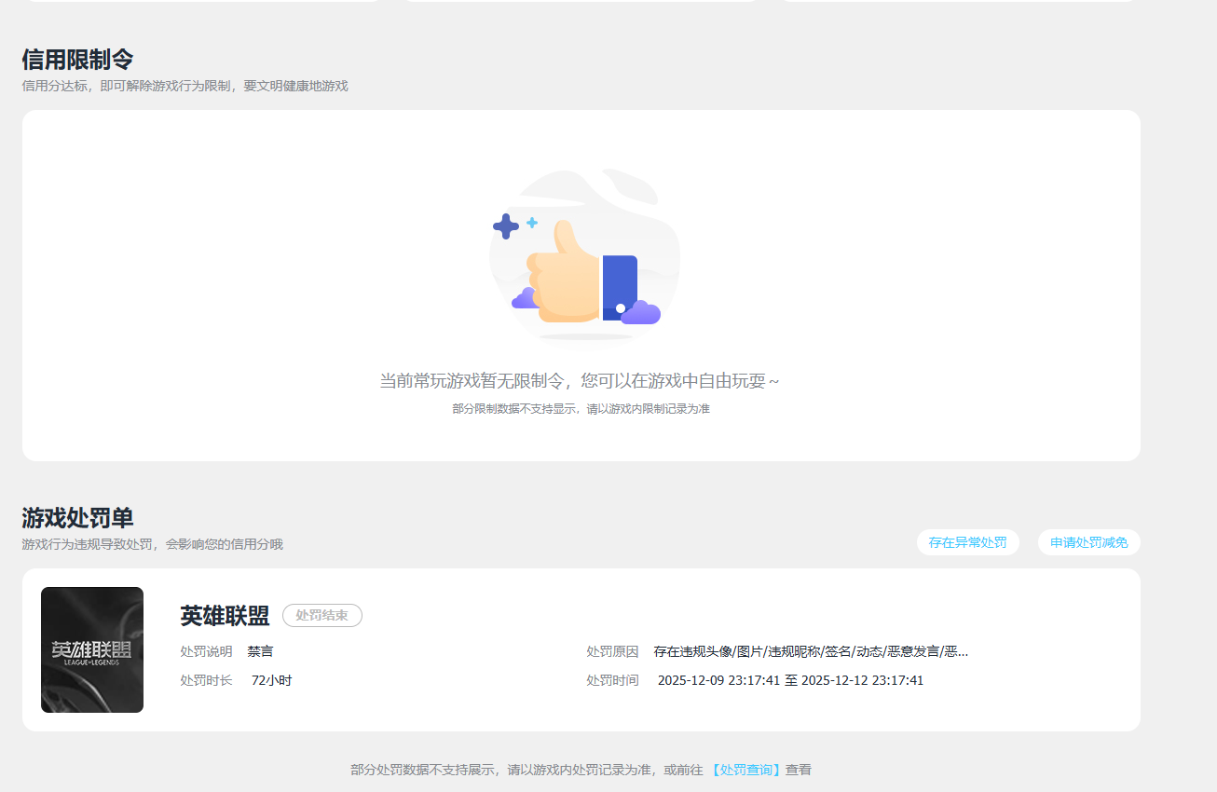
Task: Click the 禁言 penalty description value
Action: point(260,651)
